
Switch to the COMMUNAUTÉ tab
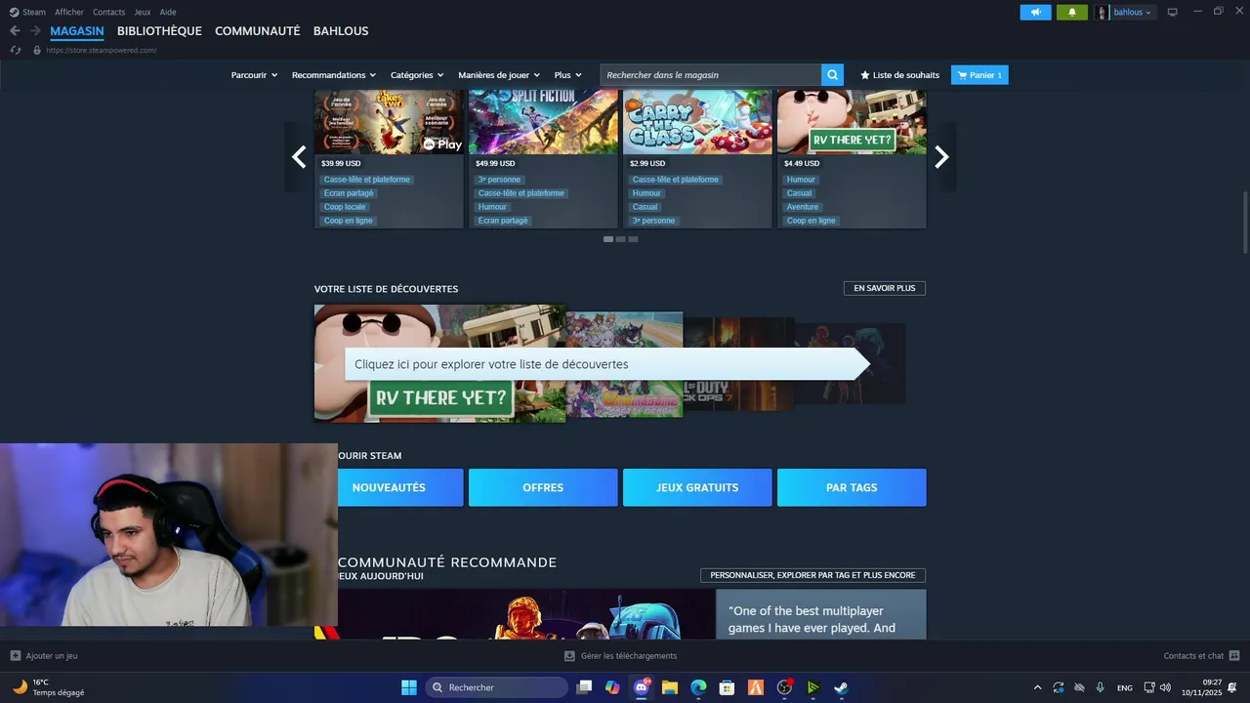[258, 31]
